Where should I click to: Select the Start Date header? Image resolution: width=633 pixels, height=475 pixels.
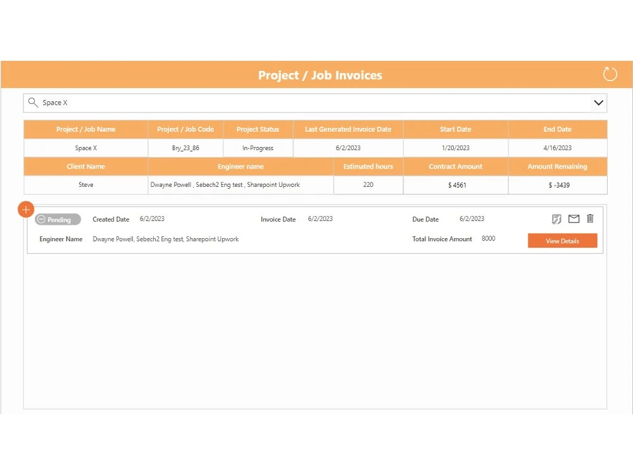455,129
